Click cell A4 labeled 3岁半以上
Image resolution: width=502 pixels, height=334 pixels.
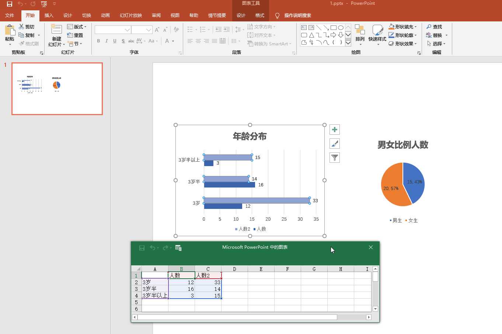[x=155, y=296]
